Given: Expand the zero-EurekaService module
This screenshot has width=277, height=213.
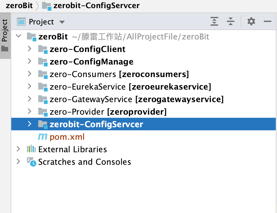Looking at the screenshot, I should click(29, 86).
